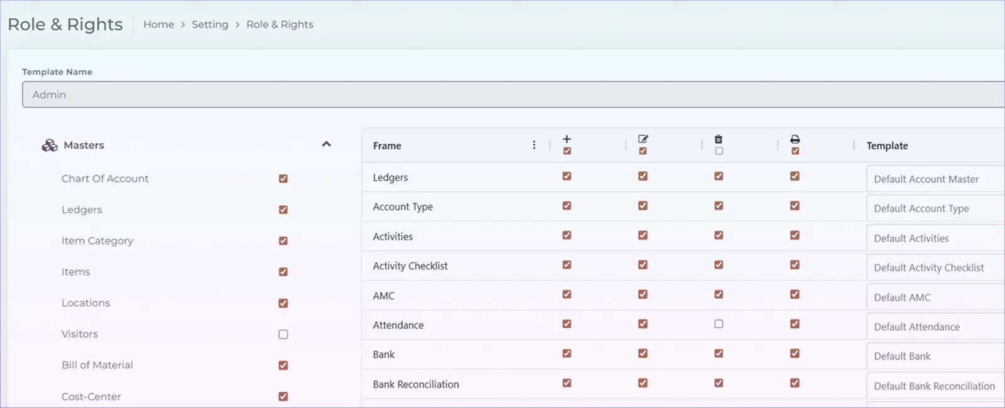1005x408 pixels.
Task: Go to Home breadcrumb
Action: [159, 24]
